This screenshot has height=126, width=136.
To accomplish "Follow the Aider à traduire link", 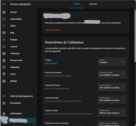I will click(x=51, y=63).
